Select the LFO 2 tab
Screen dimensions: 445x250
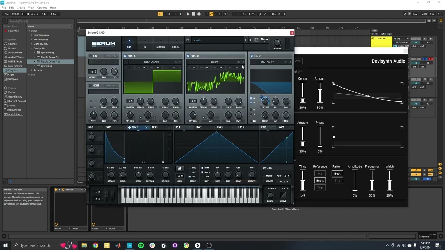coord(199,127)
